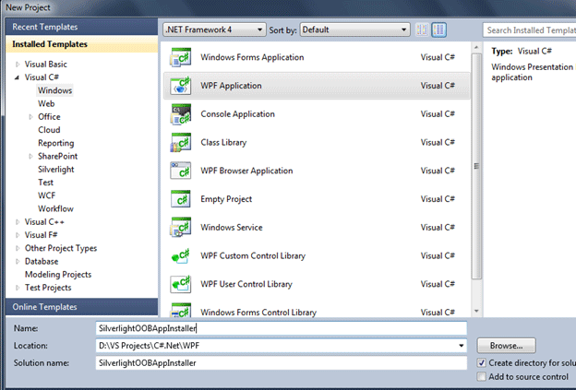Viewport: 576px width, 390px height.
Task: Expand the Visual C++ tree node
Action: coord(18,222)
